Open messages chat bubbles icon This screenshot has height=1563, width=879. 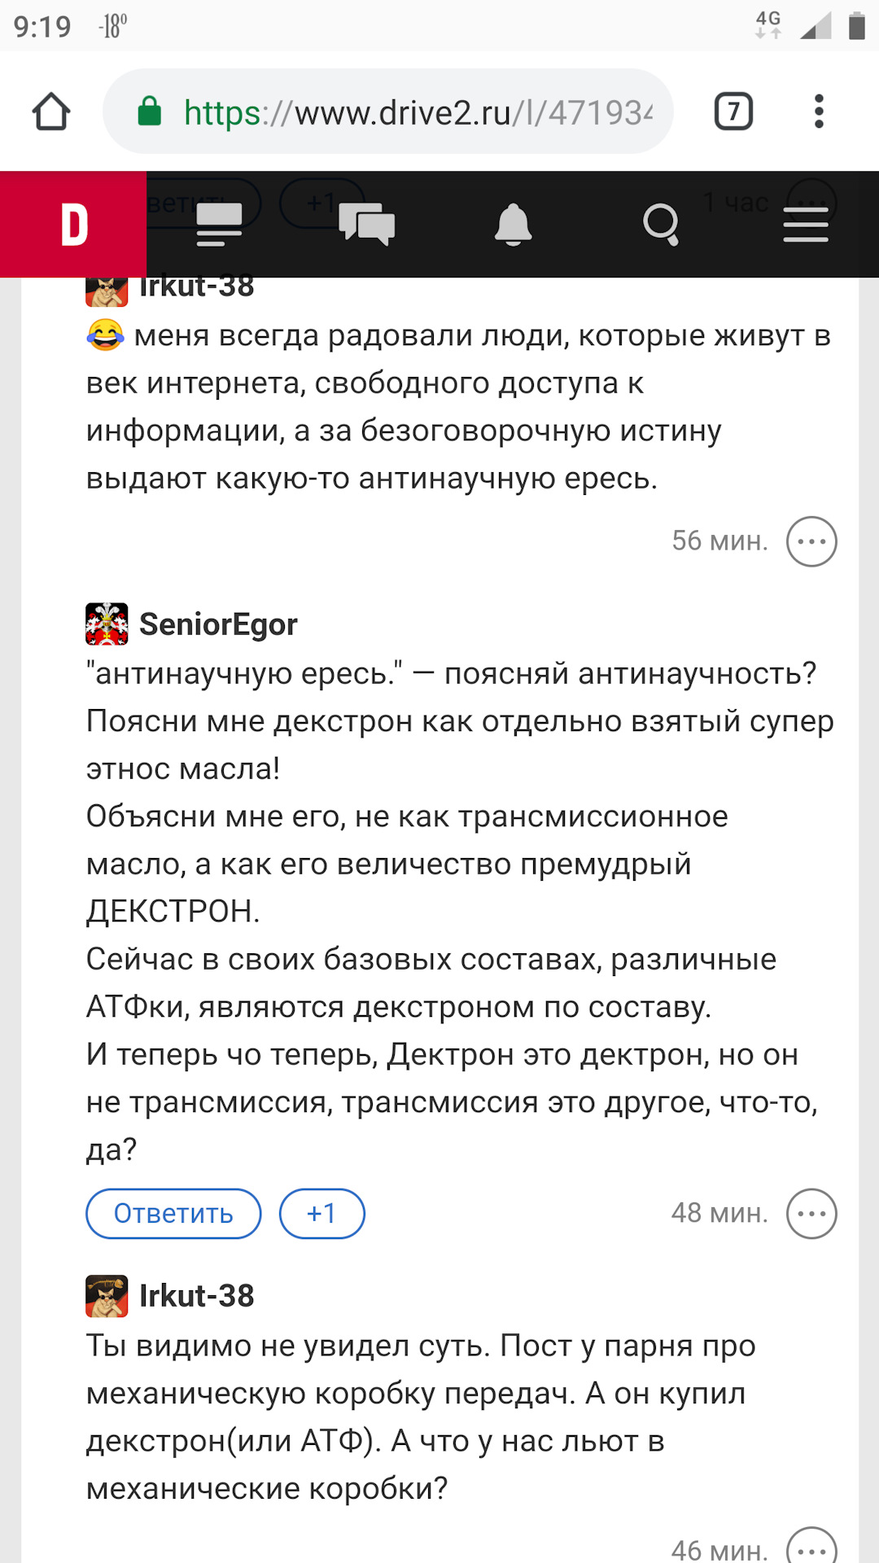(366, 225)
